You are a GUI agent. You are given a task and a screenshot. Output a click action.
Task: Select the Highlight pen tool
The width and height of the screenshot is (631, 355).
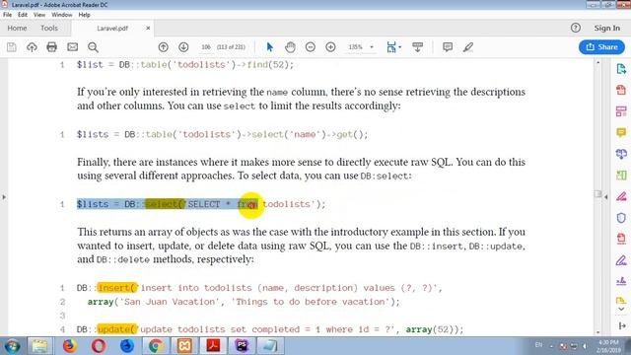467,47
